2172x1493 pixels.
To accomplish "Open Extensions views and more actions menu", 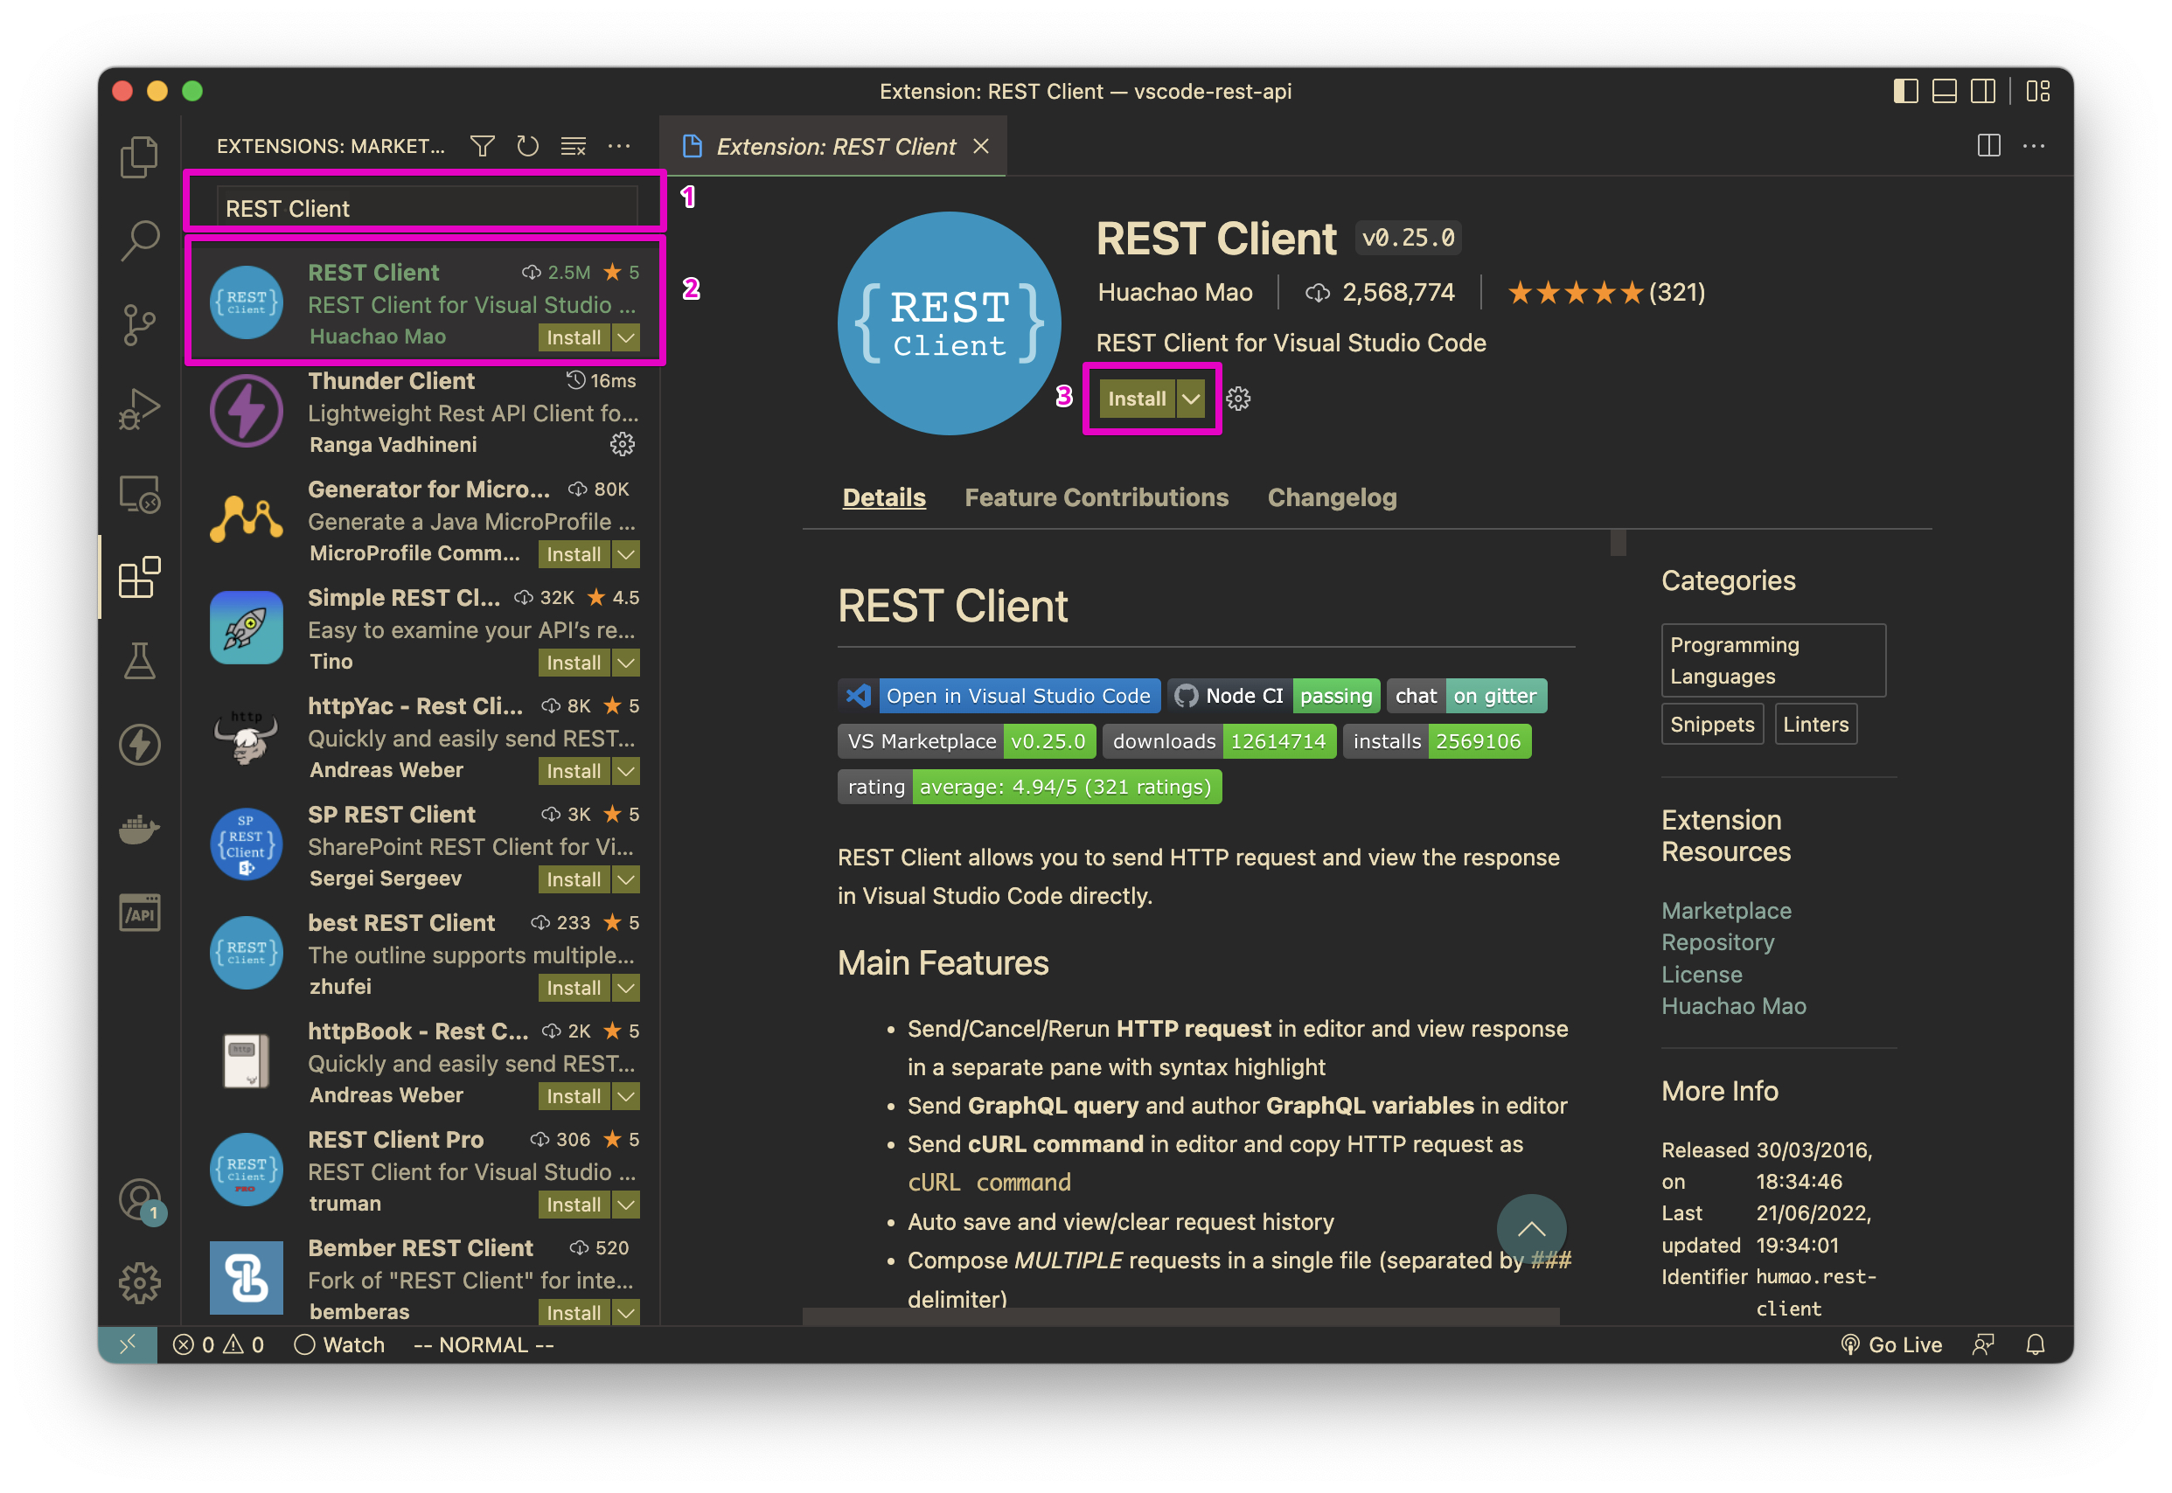I will click(618, 146).
